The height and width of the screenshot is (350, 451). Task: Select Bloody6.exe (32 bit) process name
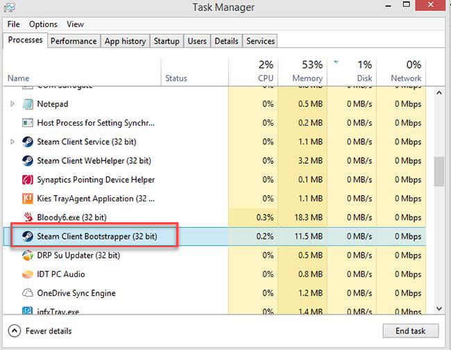71,217
